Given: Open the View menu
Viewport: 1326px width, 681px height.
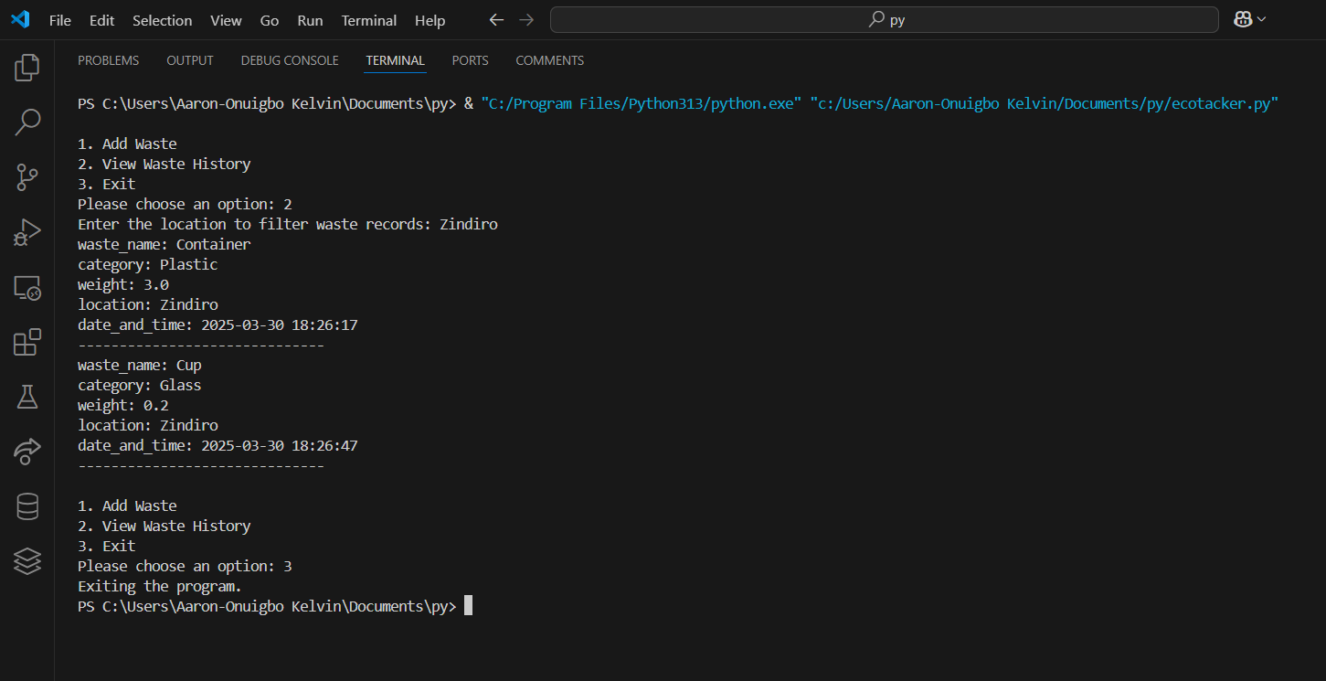Looking at the screenshot, I should [x=226, y=20].
